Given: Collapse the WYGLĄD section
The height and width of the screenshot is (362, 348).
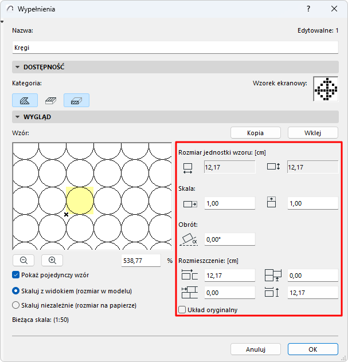Looking at the screenshot, I should 17,117.
